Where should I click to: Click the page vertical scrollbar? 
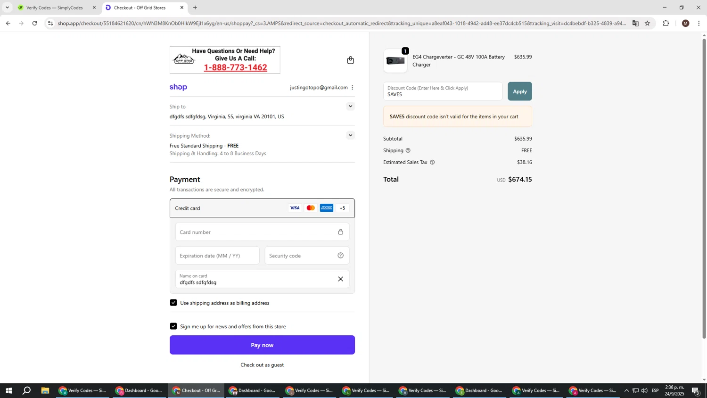704,189
